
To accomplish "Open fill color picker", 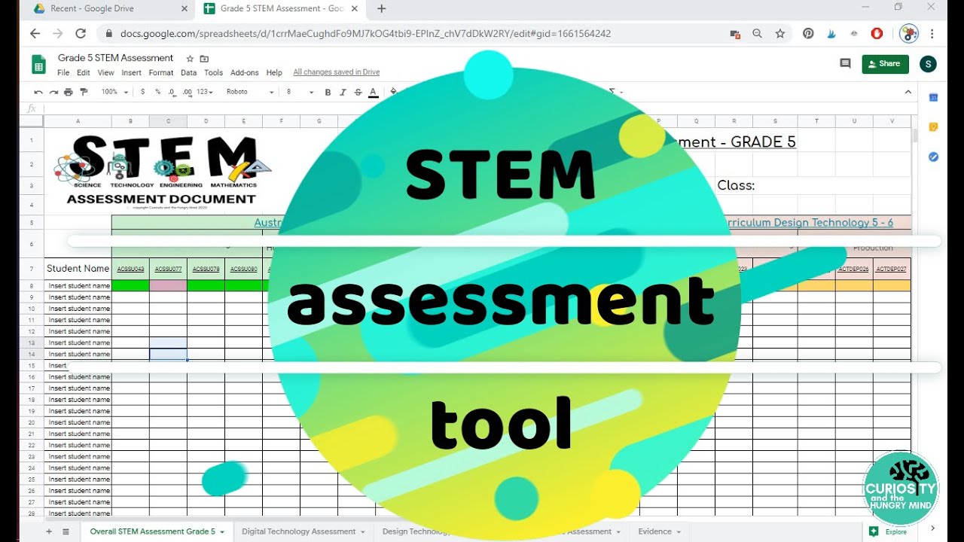I will 392,92.
